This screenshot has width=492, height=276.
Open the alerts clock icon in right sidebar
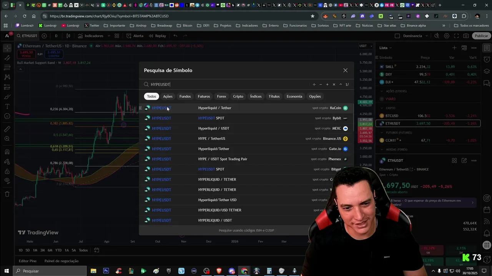click(x=486, y=59)
